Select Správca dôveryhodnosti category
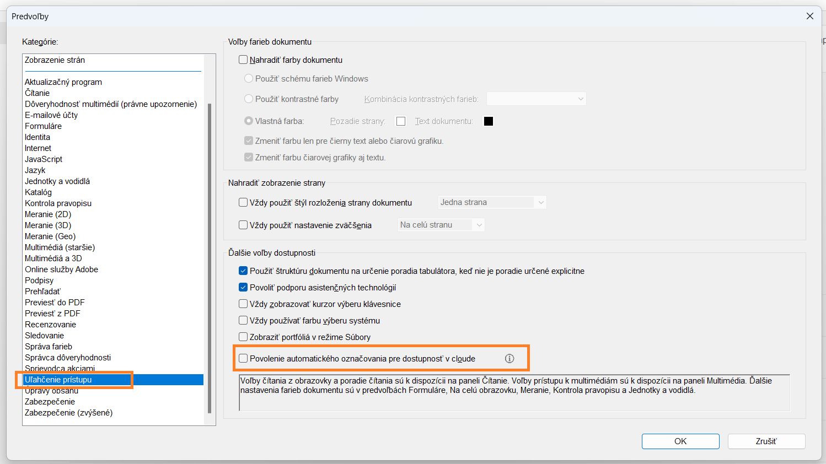826x464 pixels. 68,358
